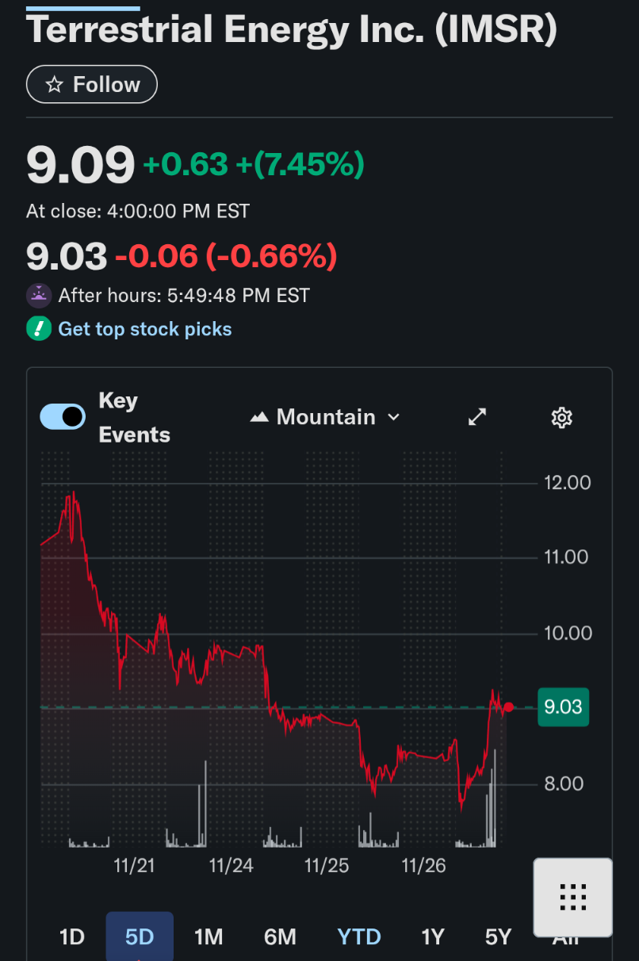
Task: Select the 1D time range tab
Action: point(71,937)
